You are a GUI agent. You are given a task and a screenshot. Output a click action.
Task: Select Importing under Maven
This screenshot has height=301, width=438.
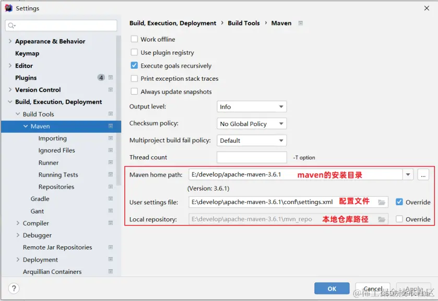pyautogui.click(x=53, y=138)
